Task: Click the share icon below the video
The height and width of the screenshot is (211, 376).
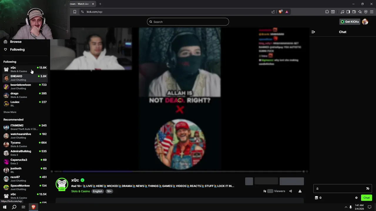Action: 291,191
